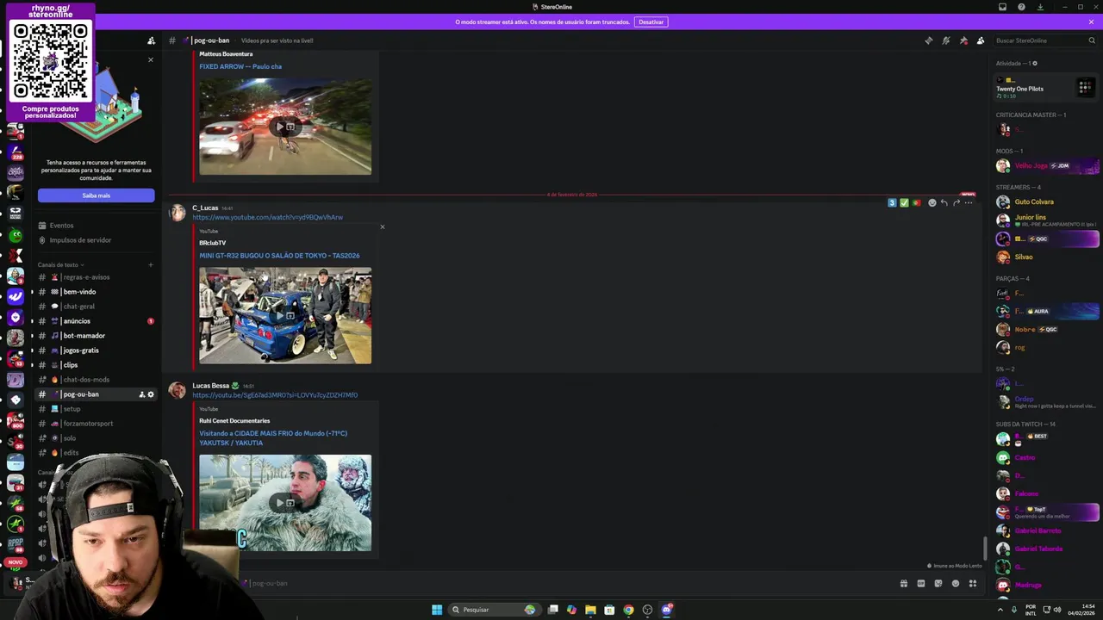The width and height of the screenshot is (1103, 620).
Task: Forward the C_Lucas message
Action: click(x=956, y=202)
